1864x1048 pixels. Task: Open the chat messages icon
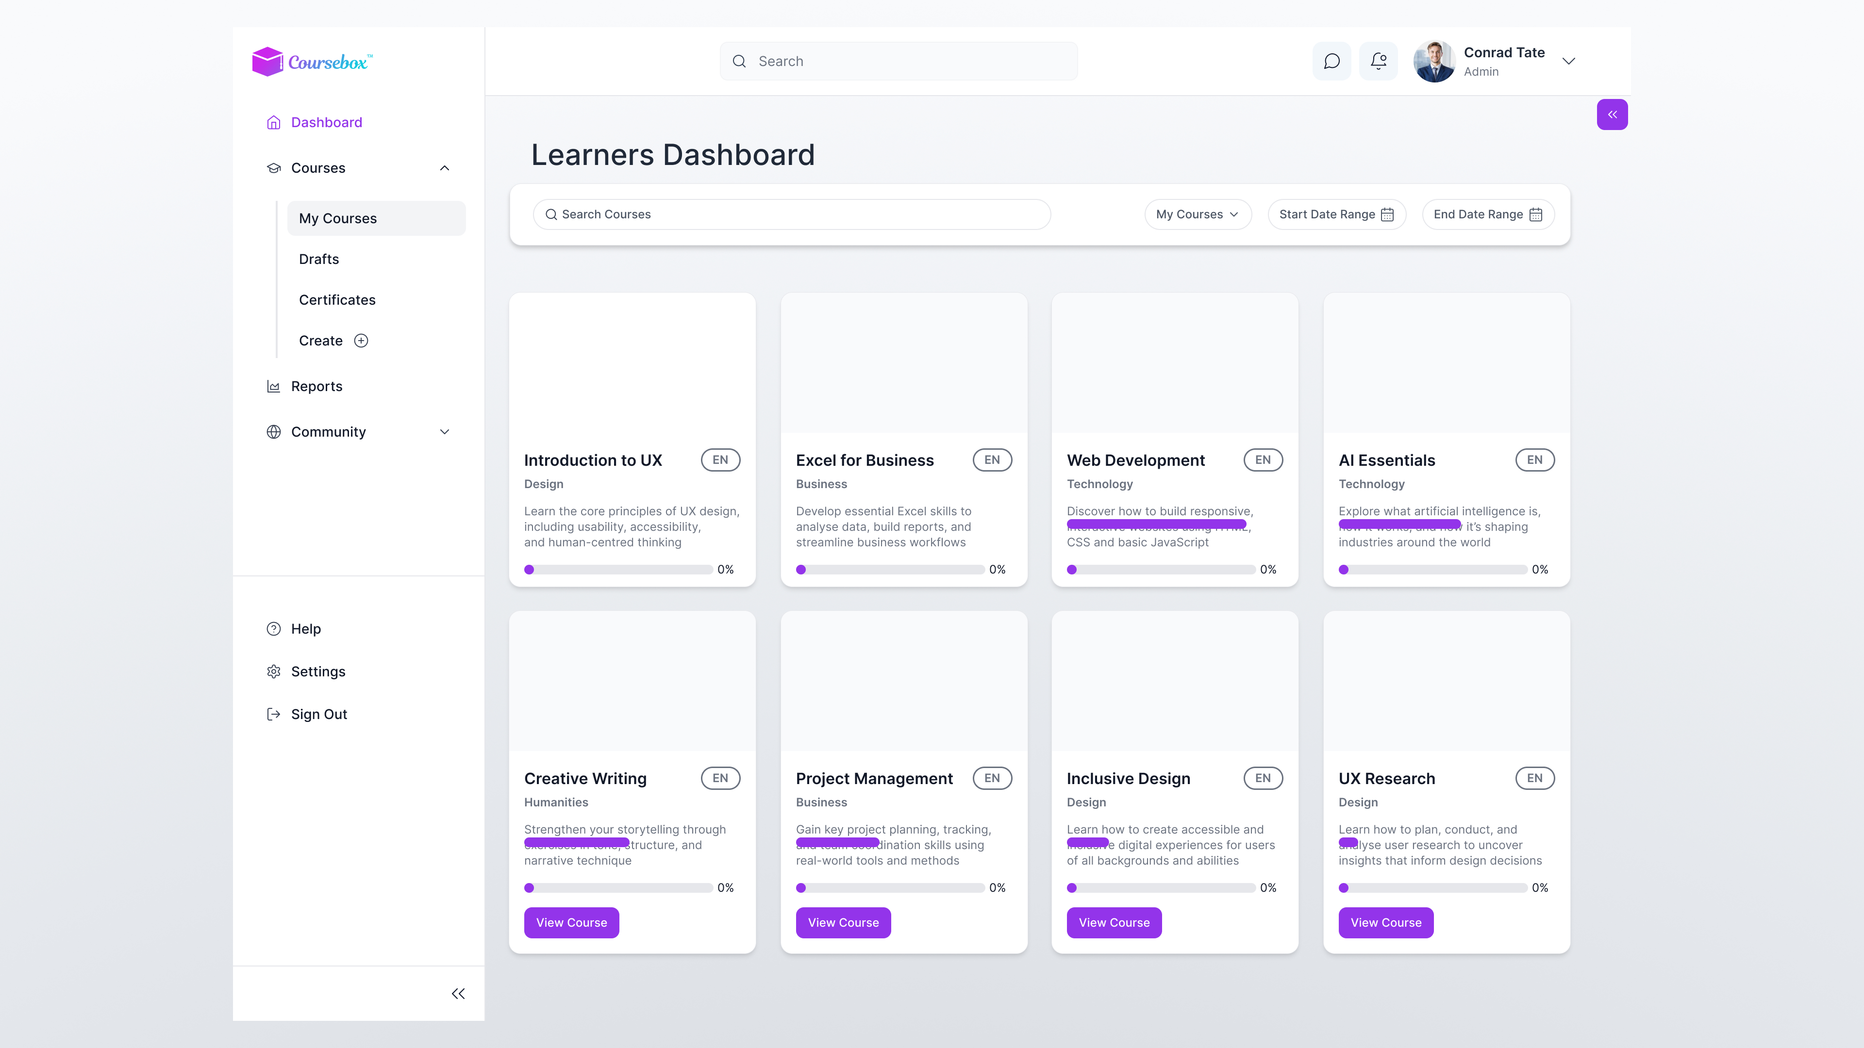point(1331,62)
